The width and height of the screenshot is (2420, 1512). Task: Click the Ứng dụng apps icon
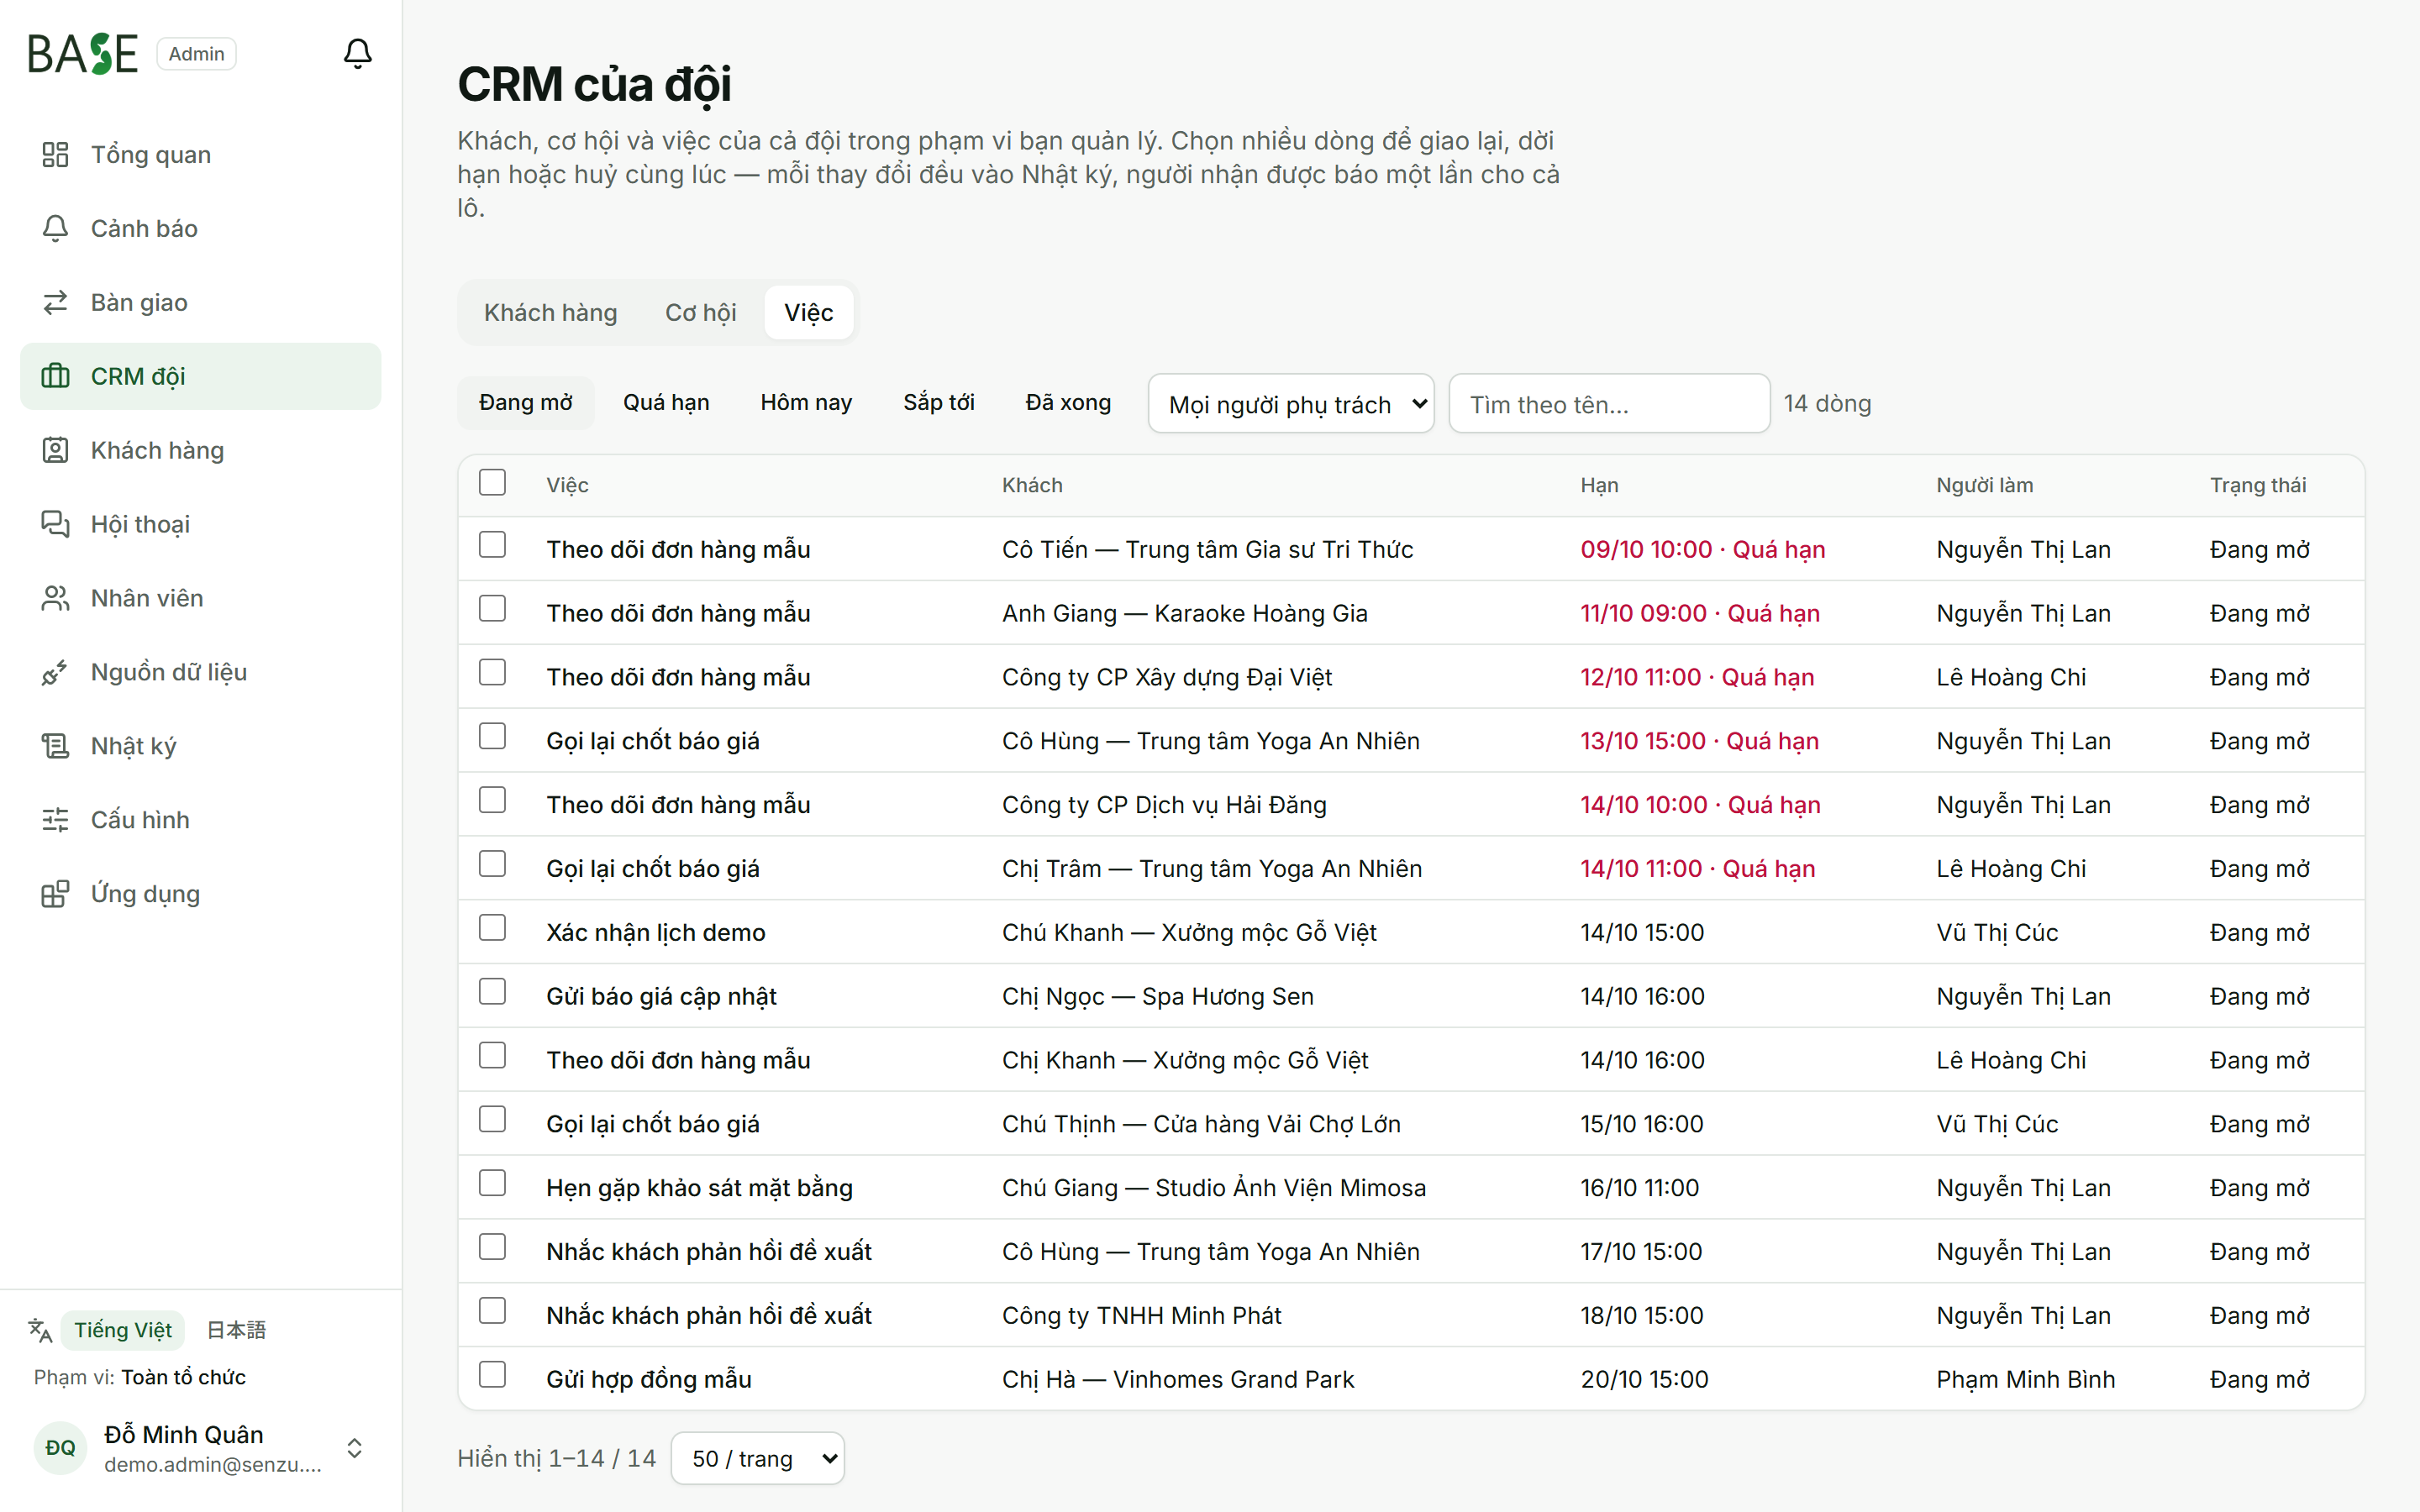pos(55,895)
